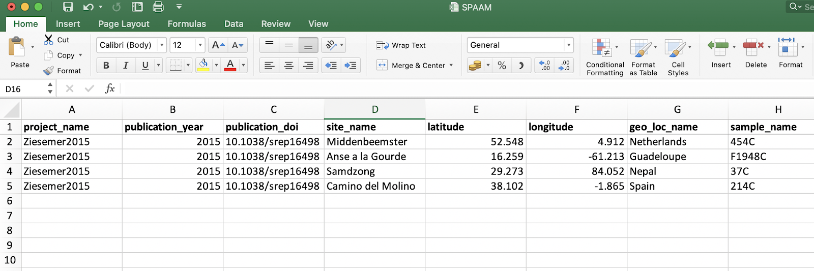Apply percent style
Viewport: 814px width, 271px height.
click(x=502, y=65)
